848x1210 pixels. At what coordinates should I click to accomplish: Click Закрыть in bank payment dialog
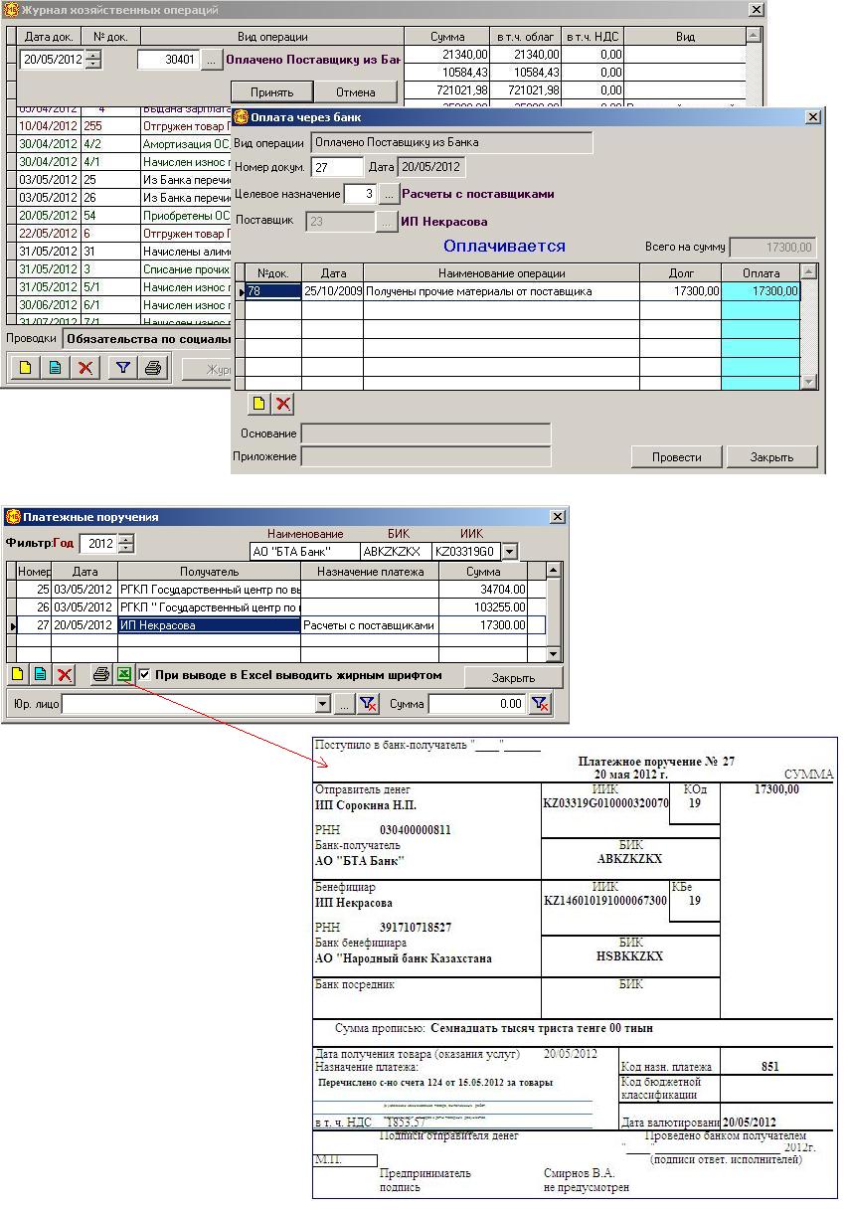pyautogui.click(x=771, y=457)
